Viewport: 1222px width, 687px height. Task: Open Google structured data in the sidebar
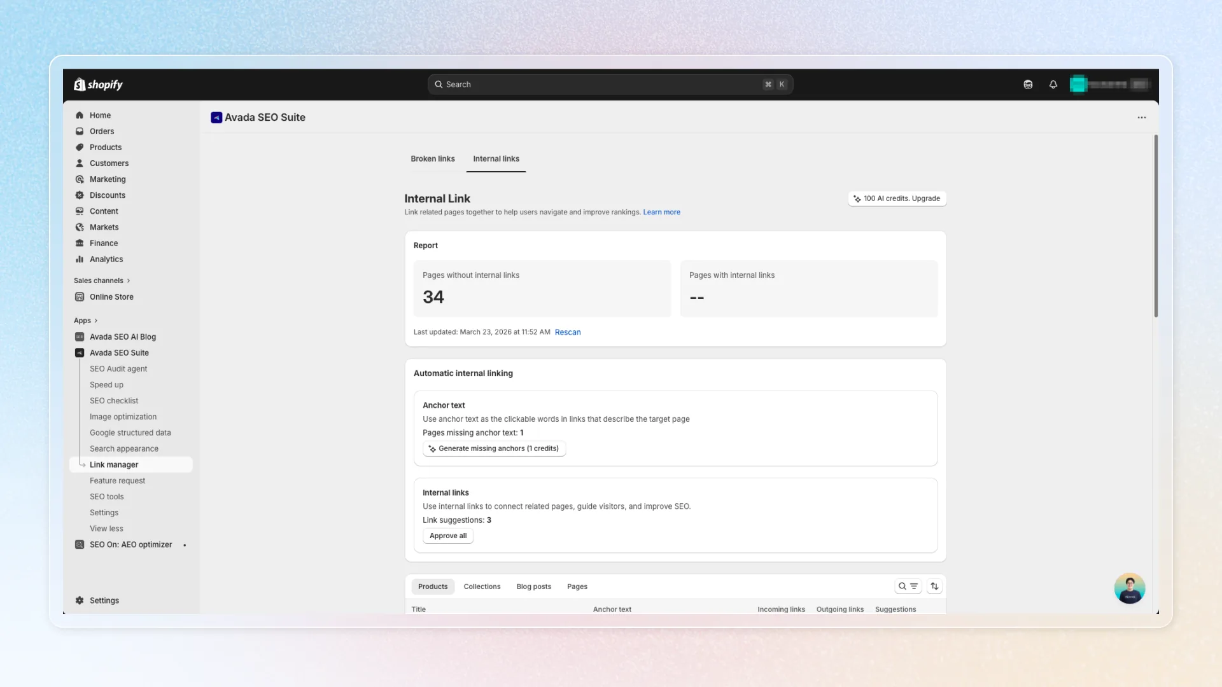130,433
